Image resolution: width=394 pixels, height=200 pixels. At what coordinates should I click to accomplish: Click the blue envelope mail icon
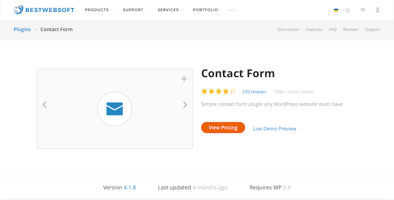(x=115, y=108)
